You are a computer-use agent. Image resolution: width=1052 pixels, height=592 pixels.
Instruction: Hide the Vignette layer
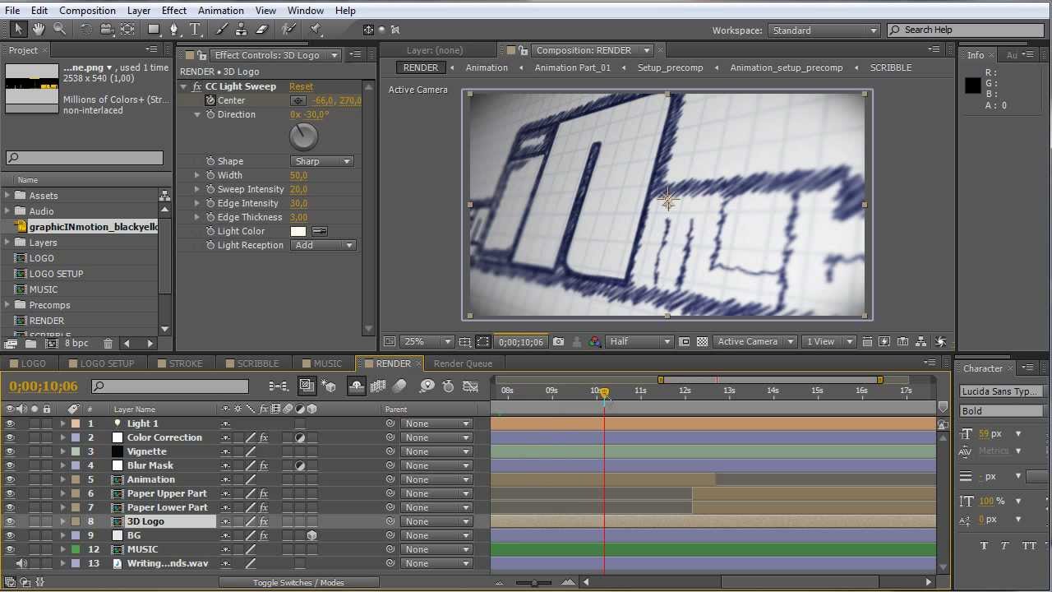click(10, 451)
